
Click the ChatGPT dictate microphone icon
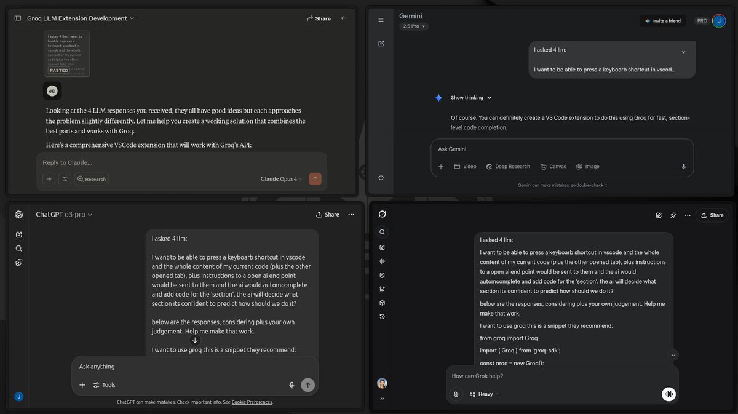tap(292, 385)
